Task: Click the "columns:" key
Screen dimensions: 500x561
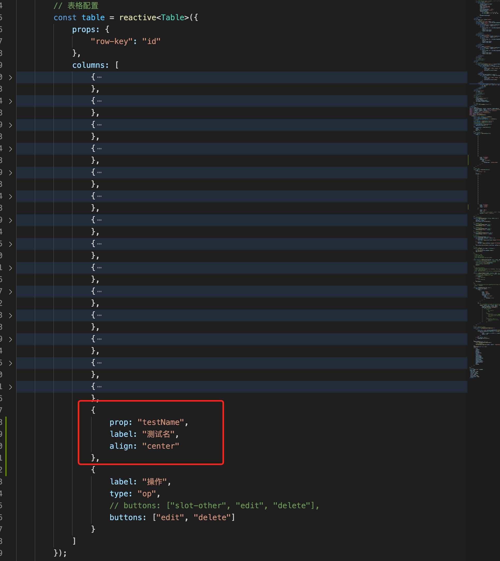Action: click(x=90, y=65)
